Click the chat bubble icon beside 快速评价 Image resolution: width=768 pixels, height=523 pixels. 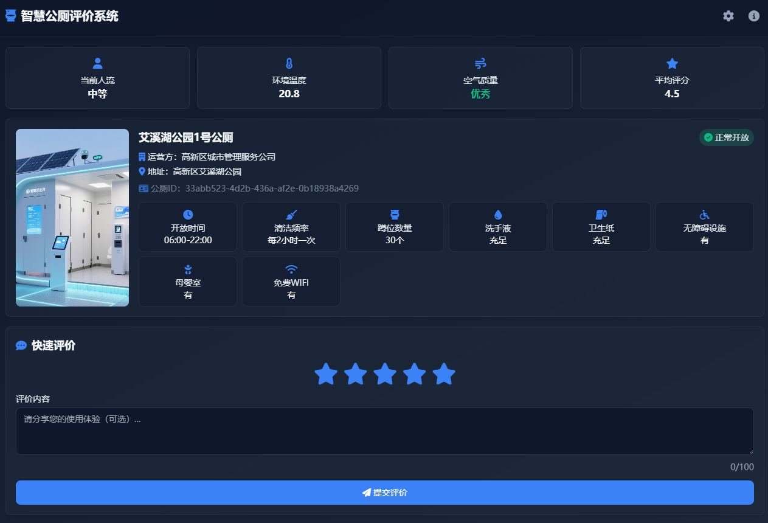21,345
